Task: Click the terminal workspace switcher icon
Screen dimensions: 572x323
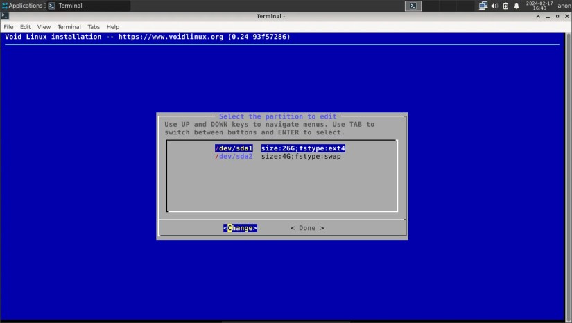Action: 413,6
